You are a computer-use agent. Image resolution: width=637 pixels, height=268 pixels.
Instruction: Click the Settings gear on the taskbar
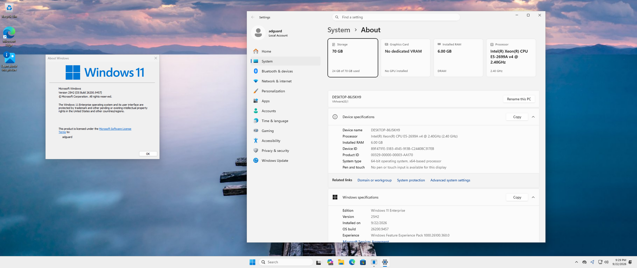pos(385,262)
